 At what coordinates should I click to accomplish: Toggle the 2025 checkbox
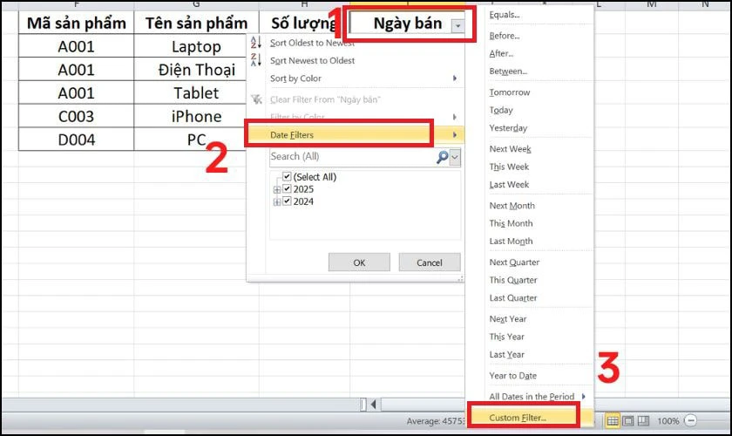tap(287, 189)
